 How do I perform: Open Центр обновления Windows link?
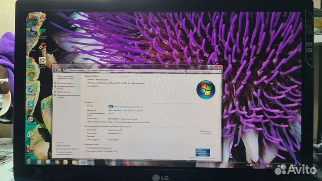tap(67, 148)
